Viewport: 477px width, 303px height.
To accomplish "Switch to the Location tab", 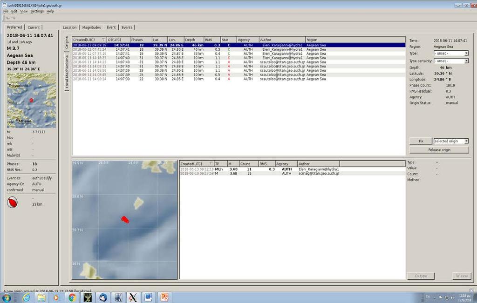I will (70, 27).
